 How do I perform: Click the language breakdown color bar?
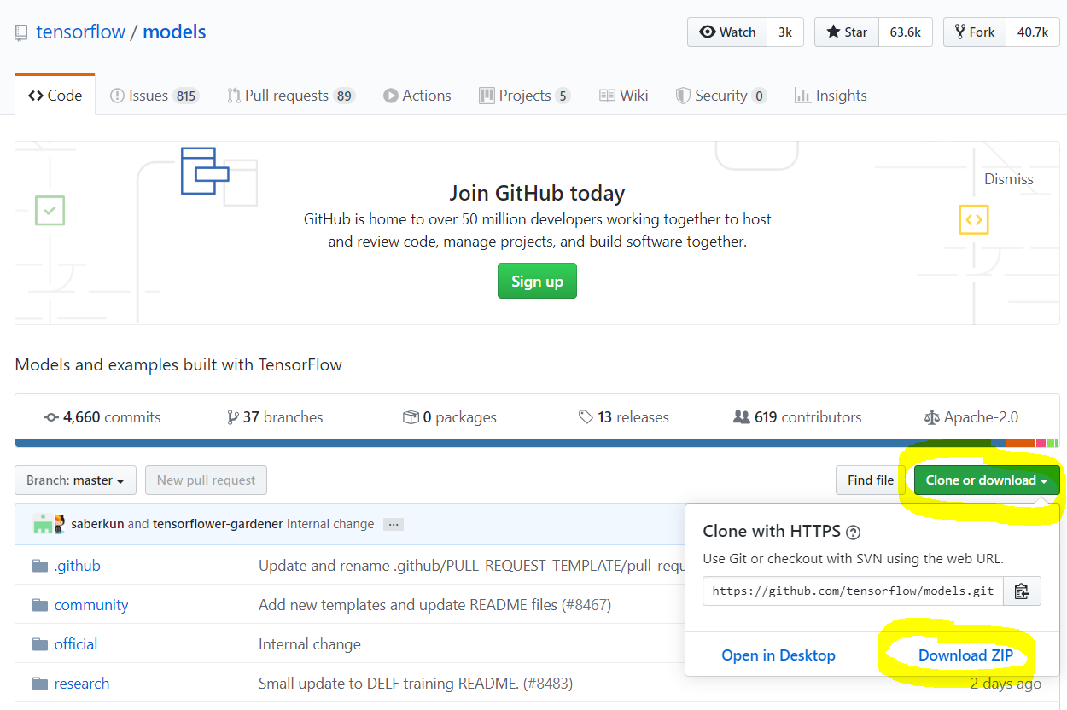[537, 443]
